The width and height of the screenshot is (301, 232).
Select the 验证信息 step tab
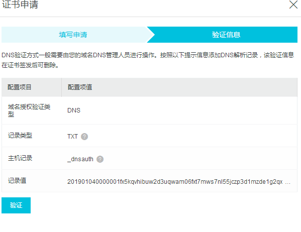coord(226,35)
